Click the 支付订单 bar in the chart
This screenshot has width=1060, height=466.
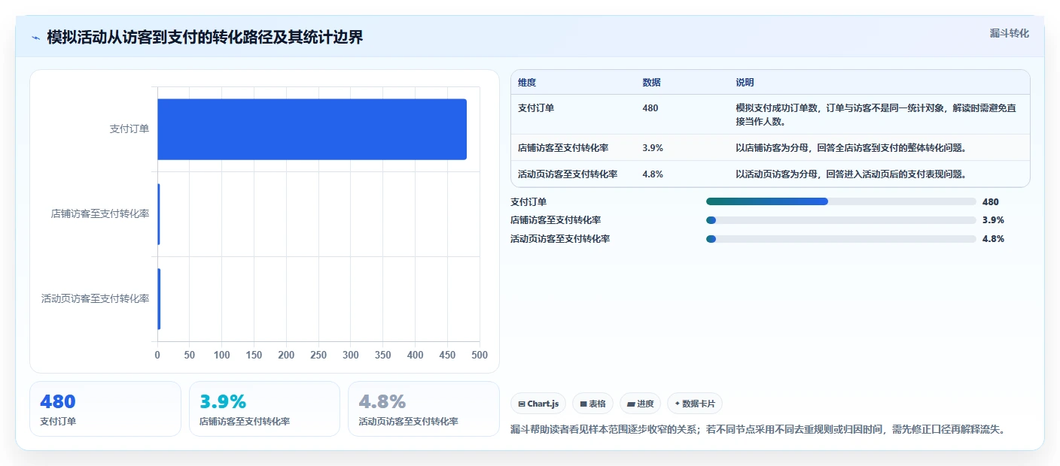(x=312, y=129)
